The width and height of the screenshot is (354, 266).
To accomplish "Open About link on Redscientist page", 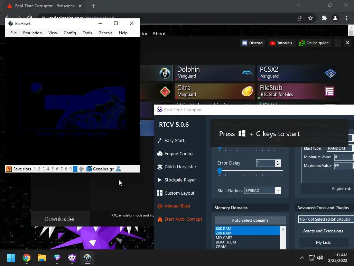I will pyautogui.click(x=159, y=34).
